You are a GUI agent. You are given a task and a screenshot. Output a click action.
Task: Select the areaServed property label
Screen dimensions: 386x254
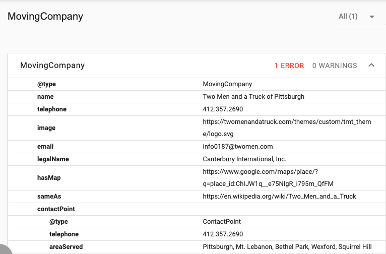pos(66,246)
